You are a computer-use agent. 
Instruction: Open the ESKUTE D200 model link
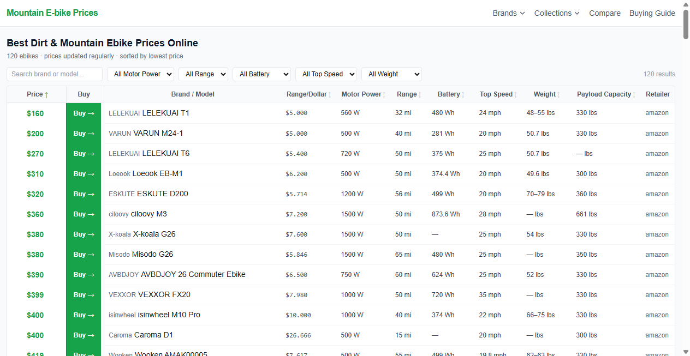[163, 194]
